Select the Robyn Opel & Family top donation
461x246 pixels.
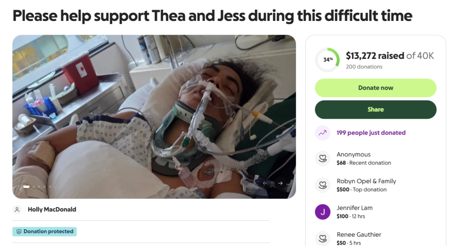[366, 185]
